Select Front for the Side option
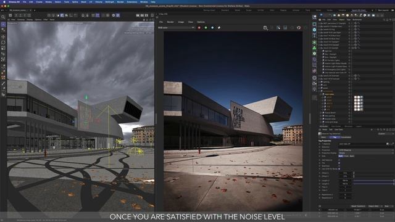Screen dimensions: 395x222 346,156
